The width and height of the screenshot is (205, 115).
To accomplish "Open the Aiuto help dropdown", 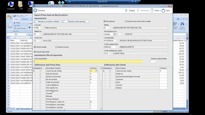I will point(156,11).
